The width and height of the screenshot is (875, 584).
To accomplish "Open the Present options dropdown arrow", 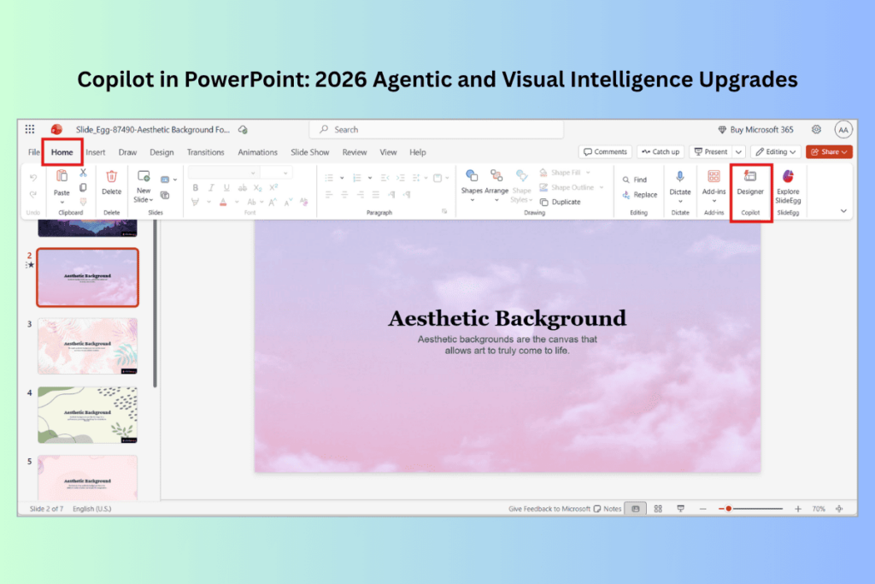I will pyautogui.click(x=739, y=152).
